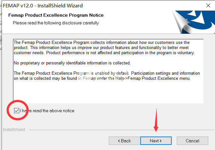Click the 'Femap Product Excellence Program Notice' heading

pos(56,15)
